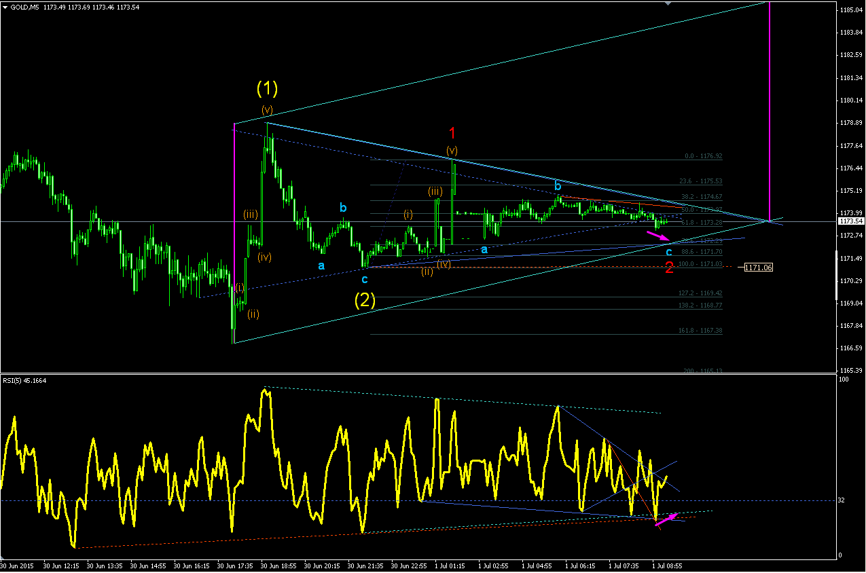
Task: Select the yellow (1) wave label
Action: (x=267, y=88)
